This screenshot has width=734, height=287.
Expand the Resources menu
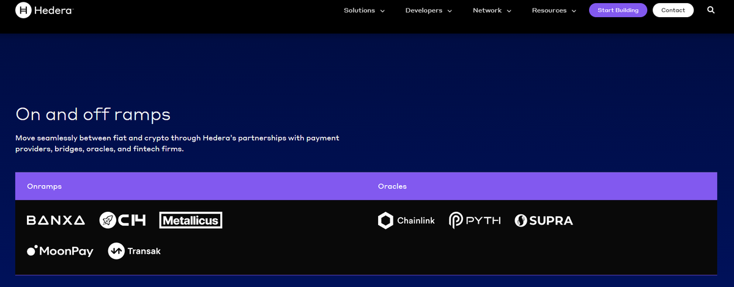tap(554, 10)
